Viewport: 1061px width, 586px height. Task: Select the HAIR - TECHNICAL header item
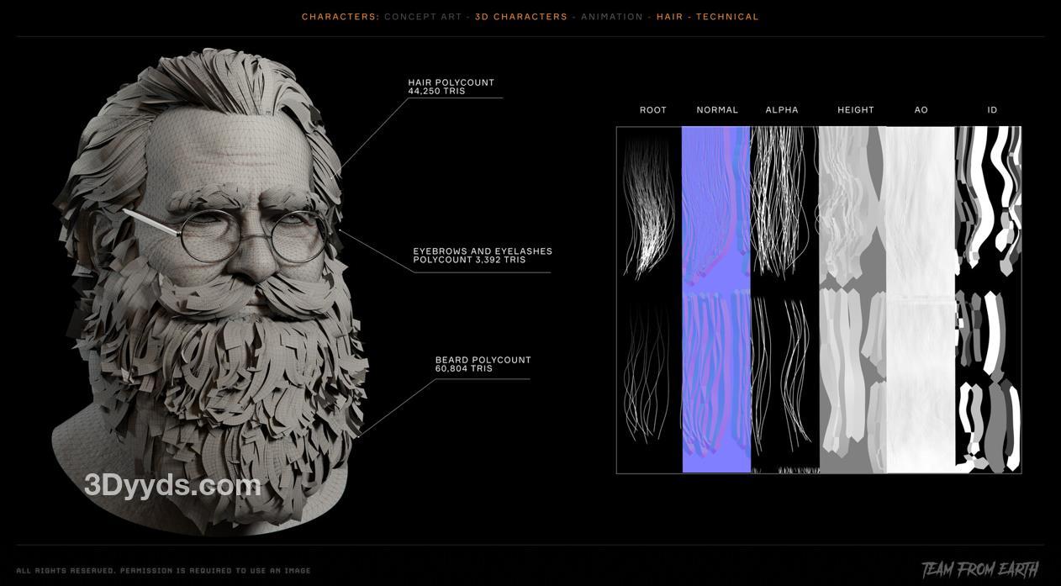pos(707,17)
